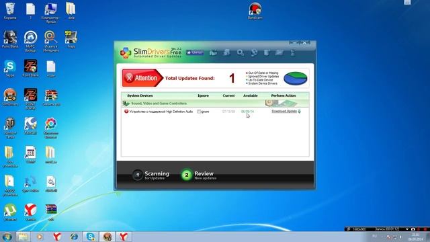Click the red Attention banner

point(142,78)
